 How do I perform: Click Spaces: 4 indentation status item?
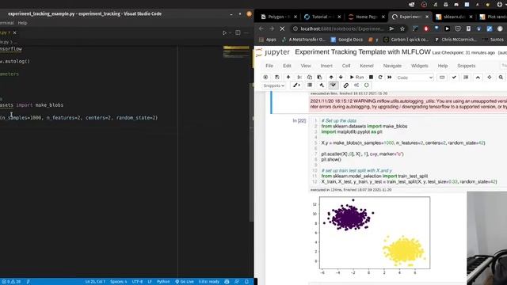click(x=118, y=282)
